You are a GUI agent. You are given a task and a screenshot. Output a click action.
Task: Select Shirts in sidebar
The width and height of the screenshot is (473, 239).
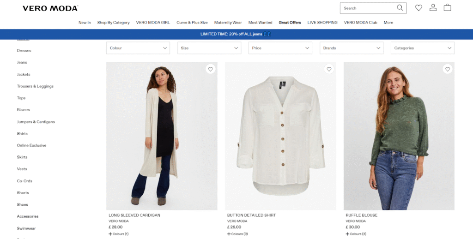[x=22, y=133]
